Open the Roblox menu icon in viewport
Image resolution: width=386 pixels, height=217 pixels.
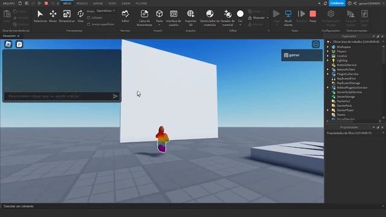[8, 44]
